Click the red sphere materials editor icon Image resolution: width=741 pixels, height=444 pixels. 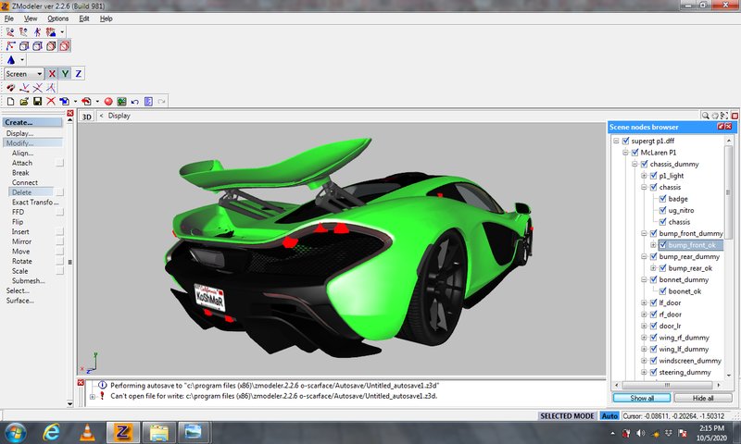(108, 101)
